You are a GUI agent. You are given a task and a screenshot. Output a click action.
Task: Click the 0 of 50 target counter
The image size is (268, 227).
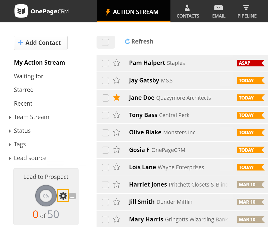pos(46,215)
